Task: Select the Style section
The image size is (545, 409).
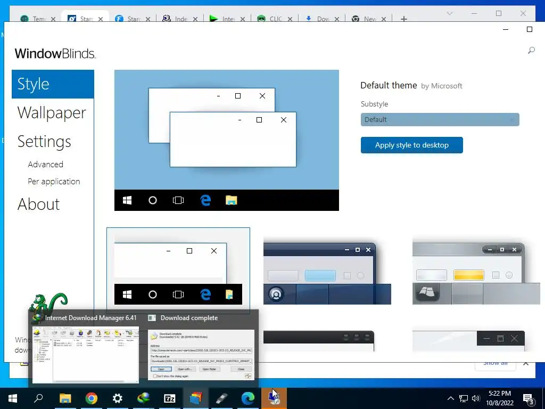Action: 53,84
